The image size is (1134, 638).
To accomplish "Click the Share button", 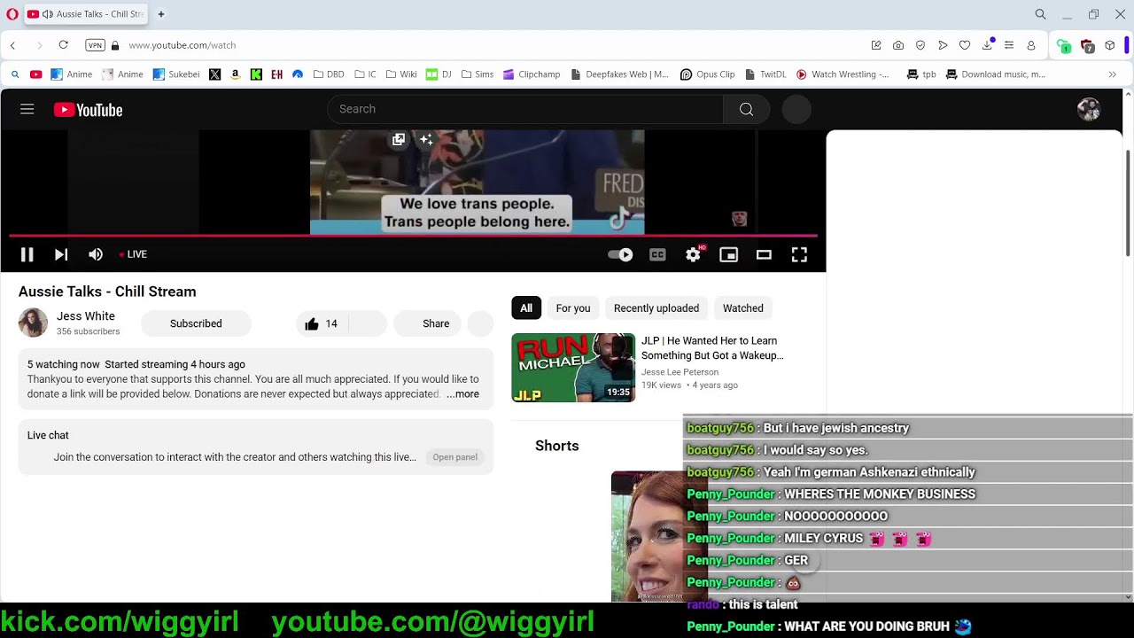I will pos(435,324).
